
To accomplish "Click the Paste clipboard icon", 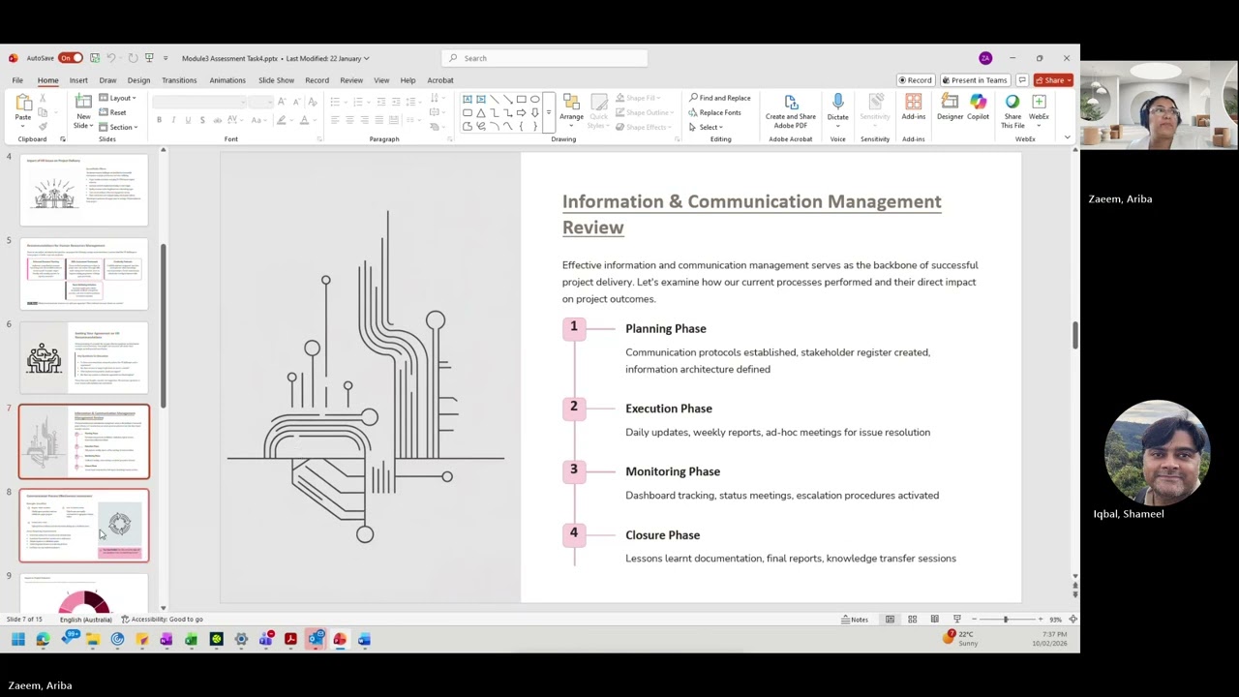I will [22, 103].
